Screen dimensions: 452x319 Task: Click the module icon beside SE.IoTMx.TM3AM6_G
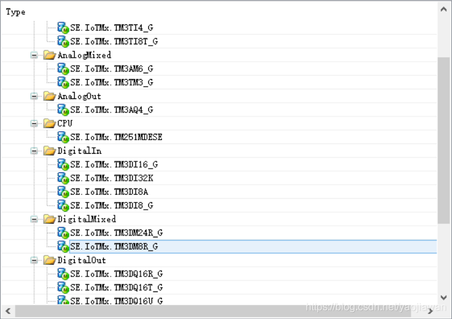[x=63, y=69]
